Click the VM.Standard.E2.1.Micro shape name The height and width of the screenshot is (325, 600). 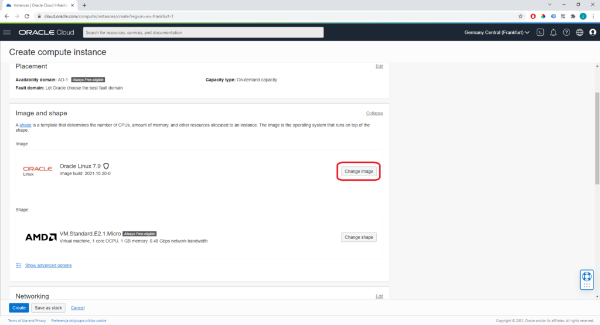(x=90, y=234)
